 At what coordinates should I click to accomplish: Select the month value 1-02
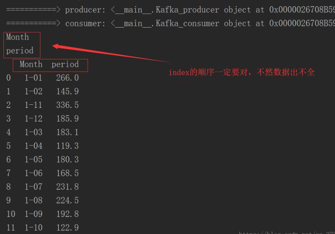[33, 92]
